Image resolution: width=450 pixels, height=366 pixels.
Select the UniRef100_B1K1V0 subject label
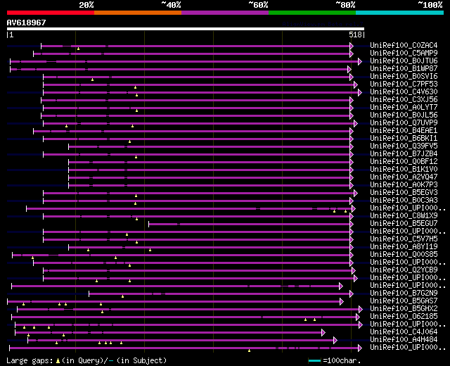[404, 170]
